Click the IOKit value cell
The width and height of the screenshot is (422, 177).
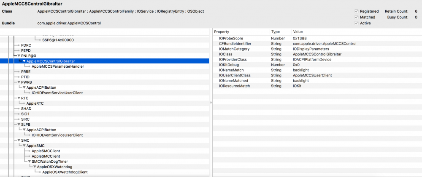coord(297,86)
